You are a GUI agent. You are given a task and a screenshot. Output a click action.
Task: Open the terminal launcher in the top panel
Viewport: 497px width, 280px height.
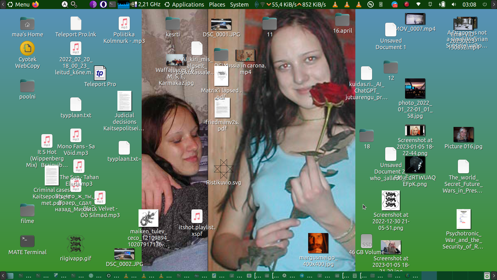tap(112, 4)
